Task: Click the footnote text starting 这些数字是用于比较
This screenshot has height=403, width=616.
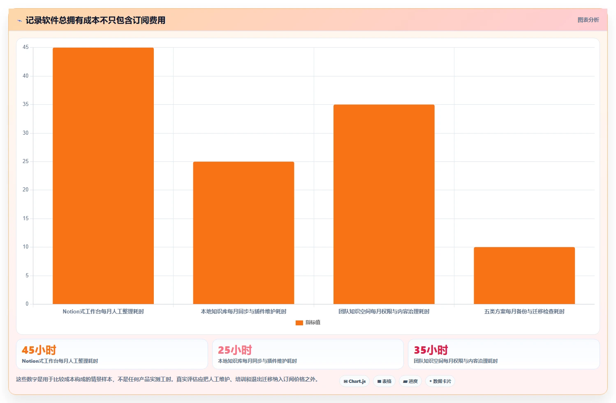Action: (x=168, y=379)
